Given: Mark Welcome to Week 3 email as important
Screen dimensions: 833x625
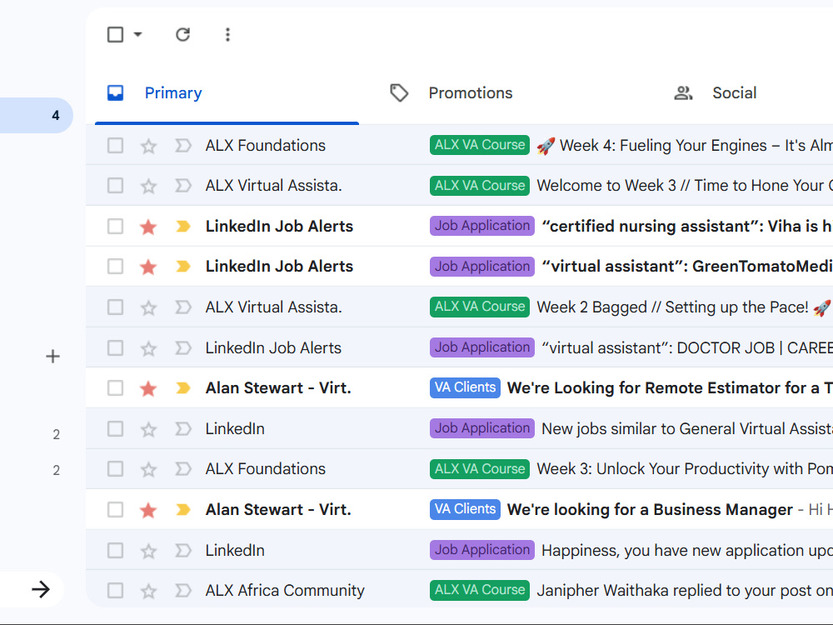Looking at the screenshot, I should pyautogui.click(x=182, y=186).
